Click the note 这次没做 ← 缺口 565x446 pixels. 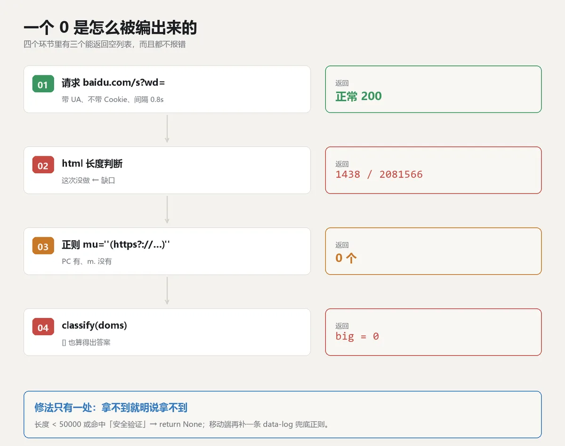click(89, 180)
